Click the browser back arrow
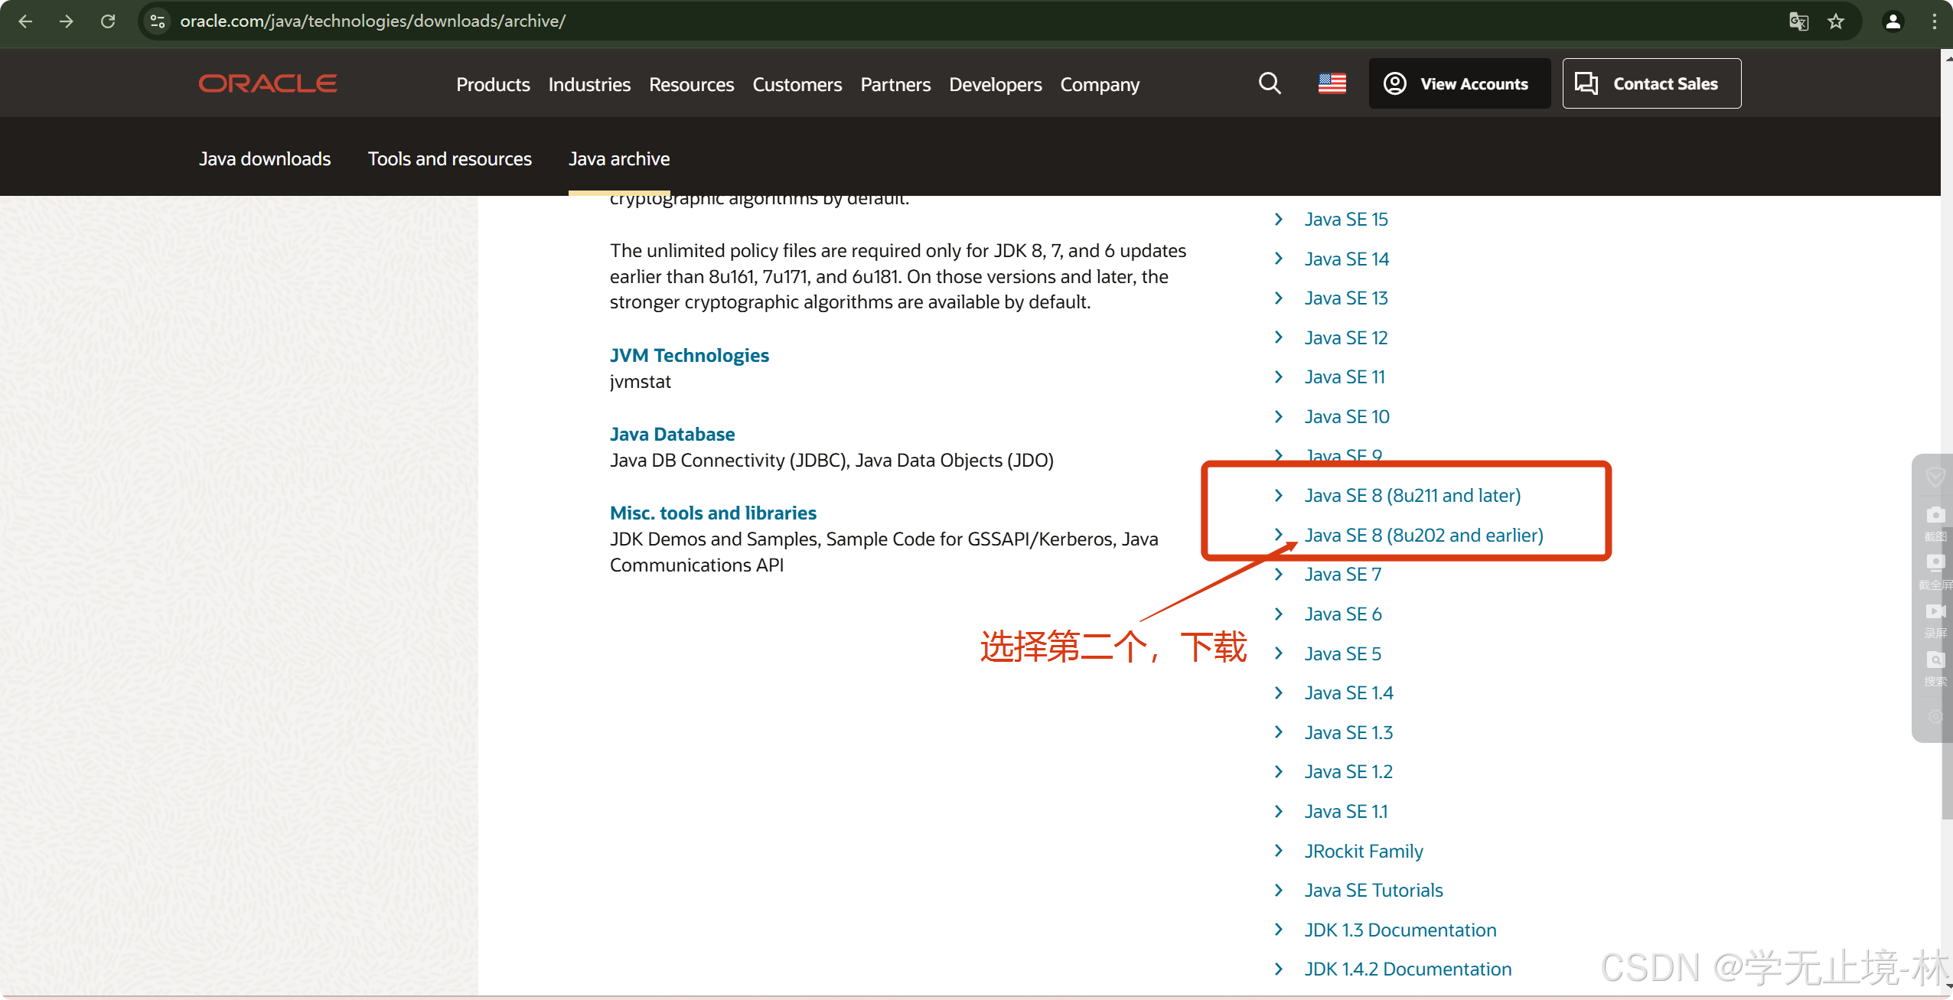 [x=25, y=21]
